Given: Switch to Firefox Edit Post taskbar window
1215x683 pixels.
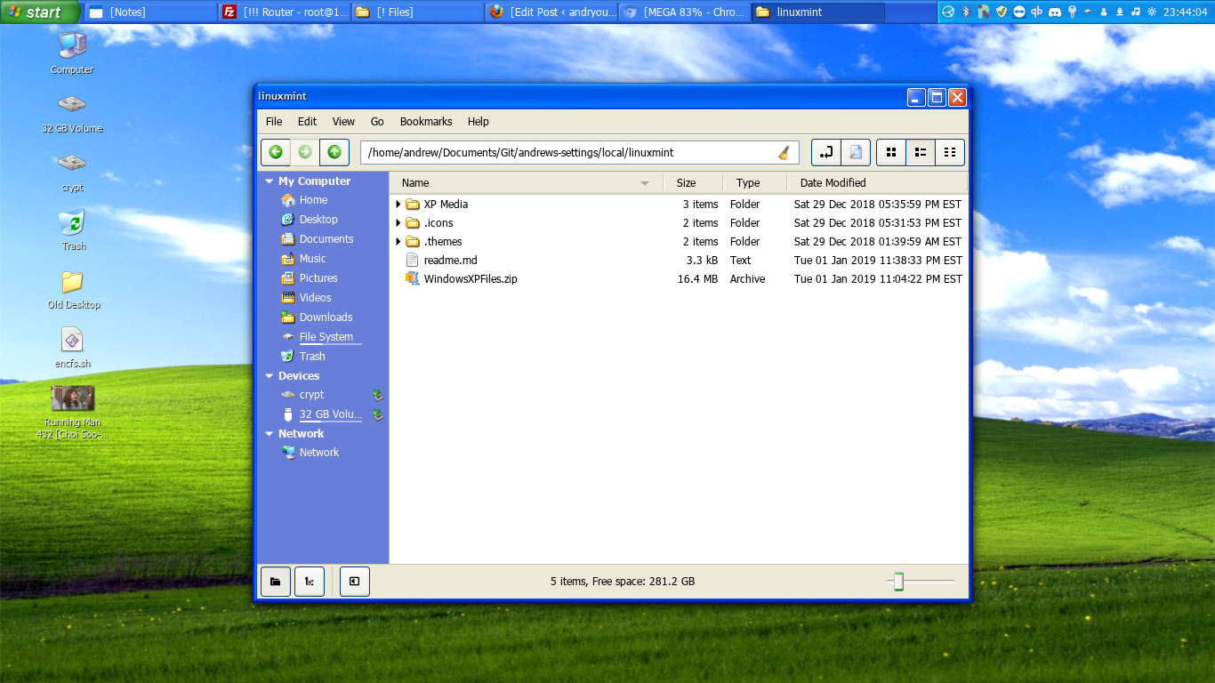Looking at the screenshot, I should 551,12.
